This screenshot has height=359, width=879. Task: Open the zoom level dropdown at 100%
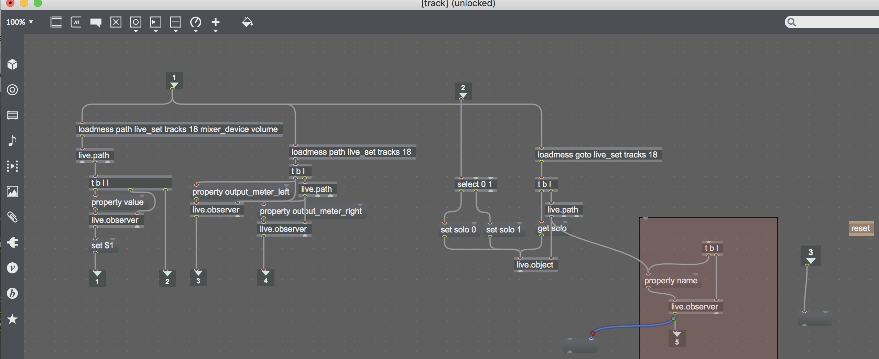point(19,22)
